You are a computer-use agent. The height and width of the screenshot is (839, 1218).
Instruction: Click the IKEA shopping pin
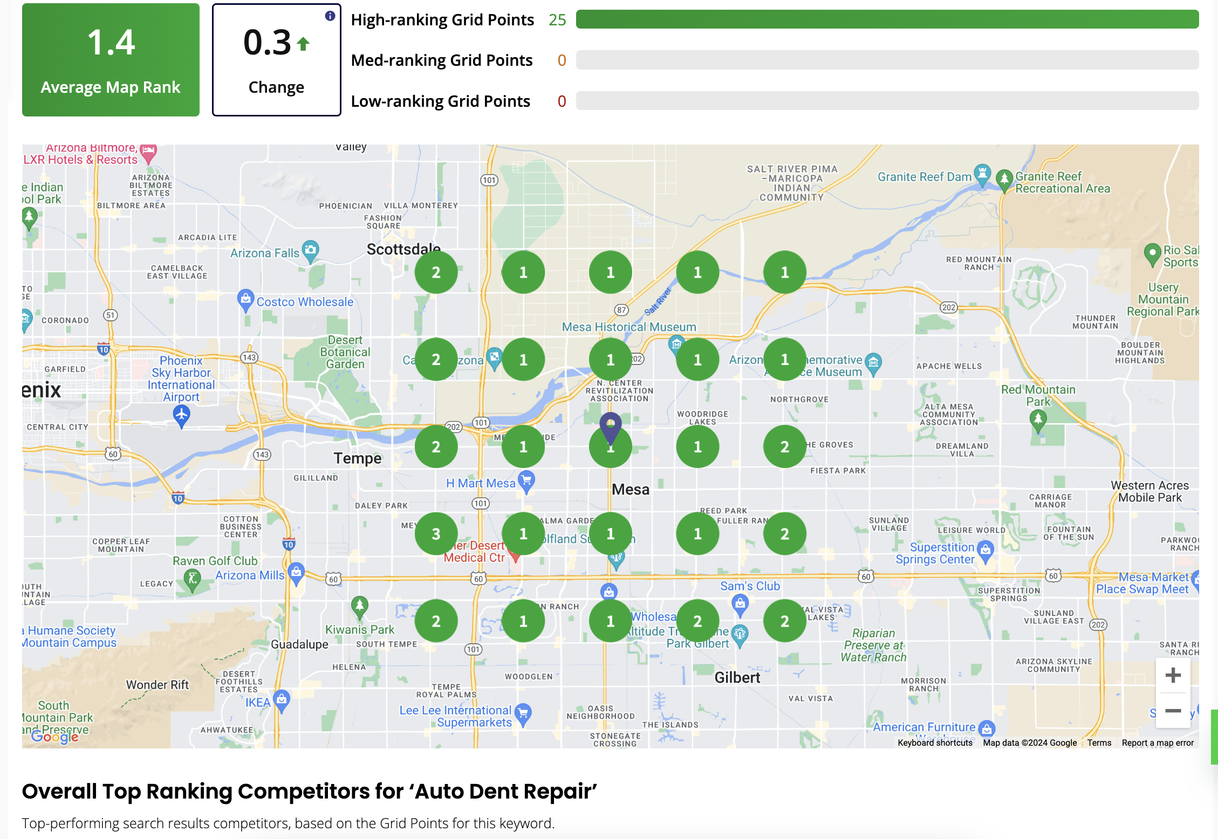tap(281, 700)
